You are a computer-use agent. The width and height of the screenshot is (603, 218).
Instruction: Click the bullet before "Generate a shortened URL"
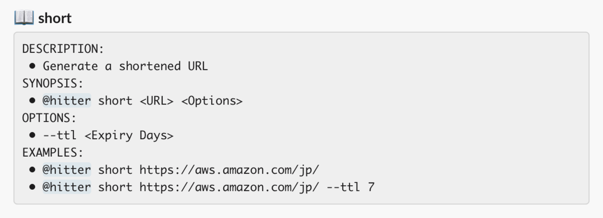[32, 67]
